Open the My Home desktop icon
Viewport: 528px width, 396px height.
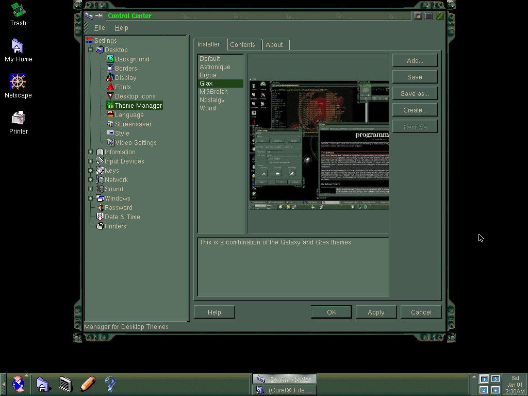pos(18,46)
